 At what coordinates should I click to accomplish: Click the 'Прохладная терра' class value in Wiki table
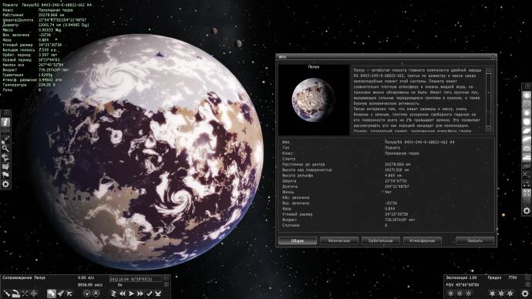click(x=402, y=153)
